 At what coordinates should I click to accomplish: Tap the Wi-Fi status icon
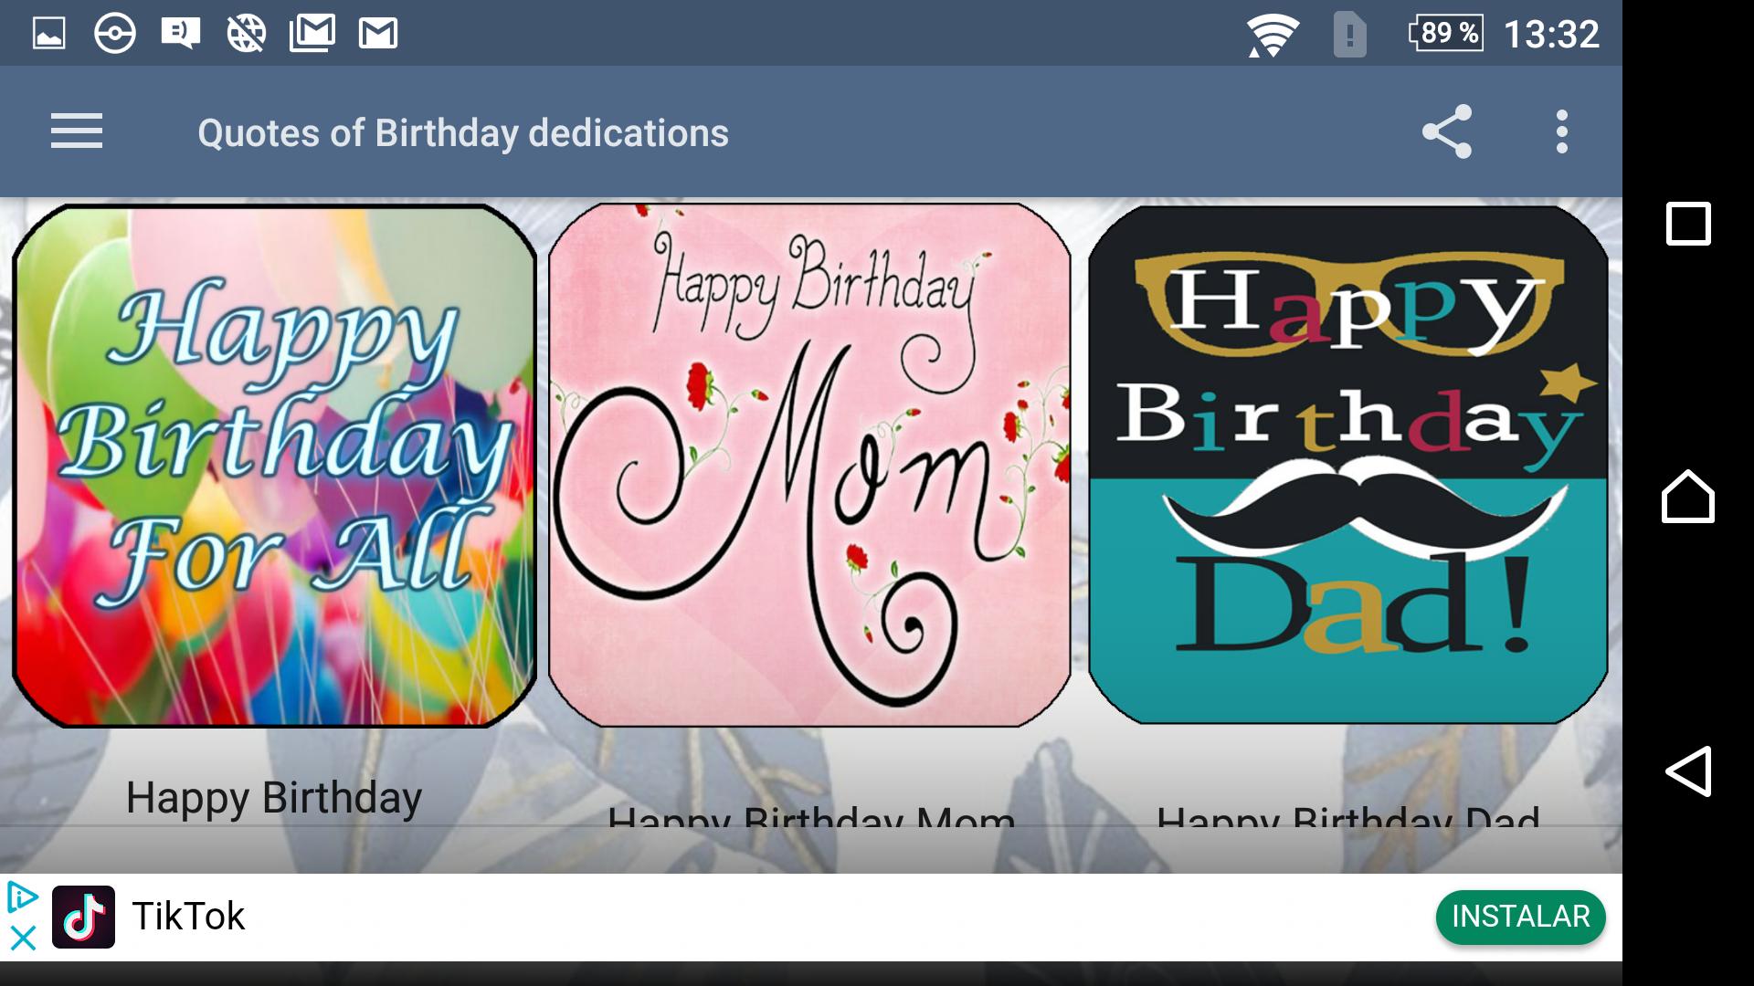pyautogui.click(x=1273, y=36)
